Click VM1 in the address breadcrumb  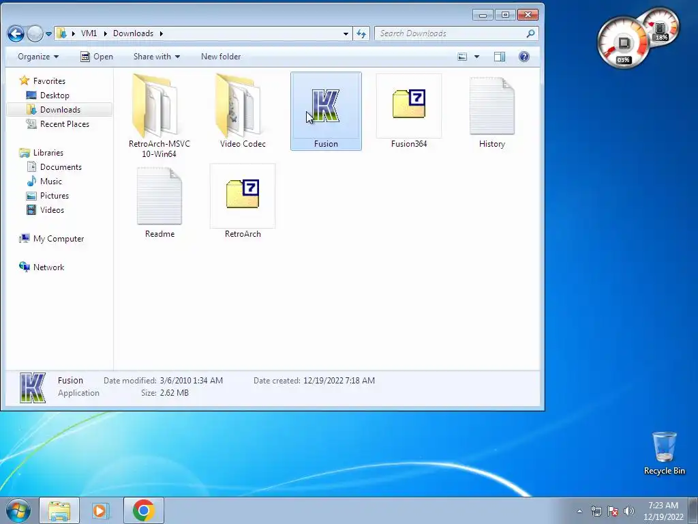coord(89,33)
